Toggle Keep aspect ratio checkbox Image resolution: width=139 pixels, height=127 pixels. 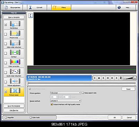83,93
